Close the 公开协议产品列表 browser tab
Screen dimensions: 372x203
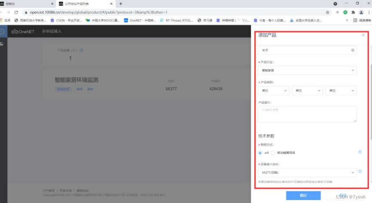[111, 4]
